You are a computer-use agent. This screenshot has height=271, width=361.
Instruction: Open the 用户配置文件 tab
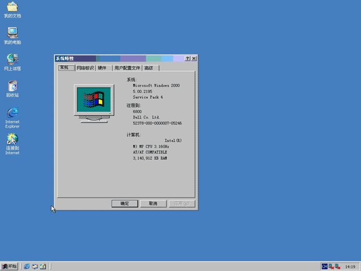[x=127, y=68]
